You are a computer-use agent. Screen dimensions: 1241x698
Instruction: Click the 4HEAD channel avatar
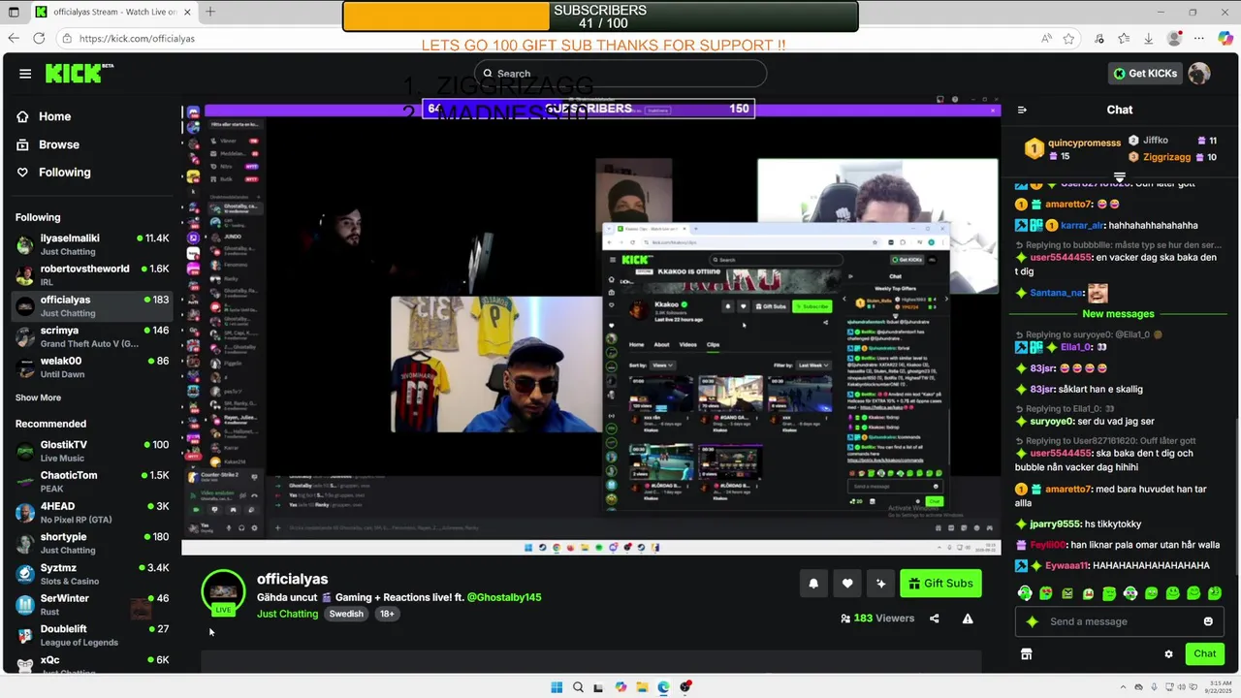[x=24, y=513]
